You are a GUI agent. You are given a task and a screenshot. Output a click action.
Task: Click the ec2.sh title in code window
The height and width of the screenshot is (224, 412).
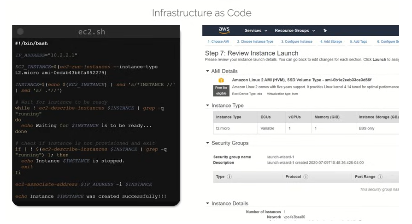click(91, 32)
